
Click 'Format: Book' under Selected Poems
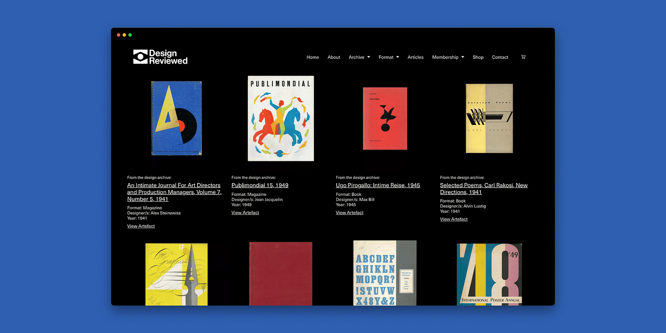coord(453,201)
